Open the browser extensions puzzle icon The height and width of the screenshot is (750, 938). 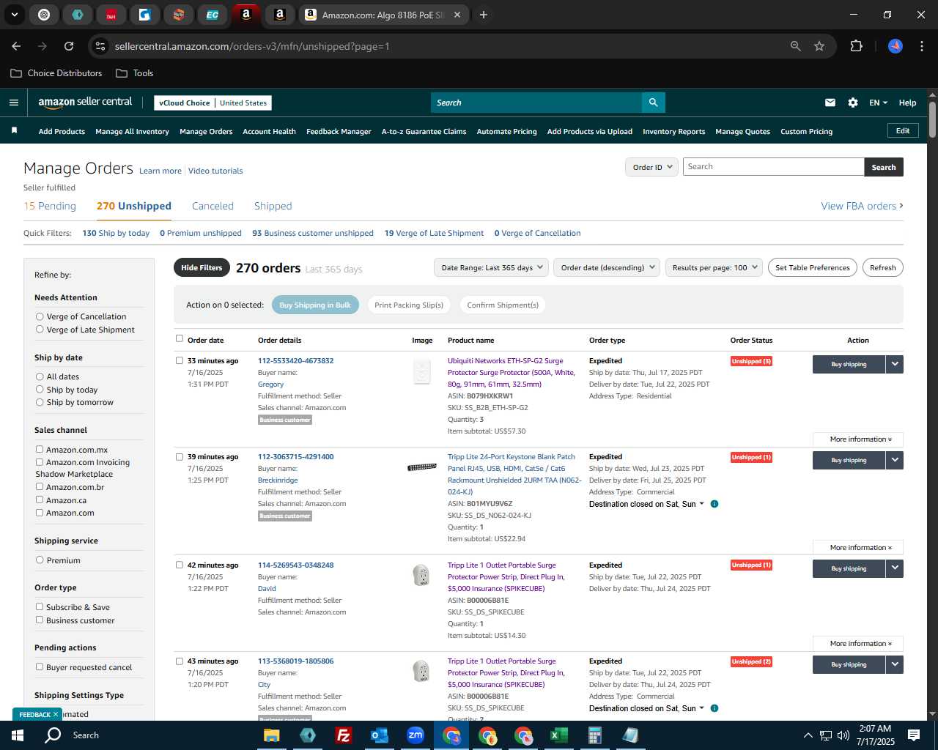(856, 46)
